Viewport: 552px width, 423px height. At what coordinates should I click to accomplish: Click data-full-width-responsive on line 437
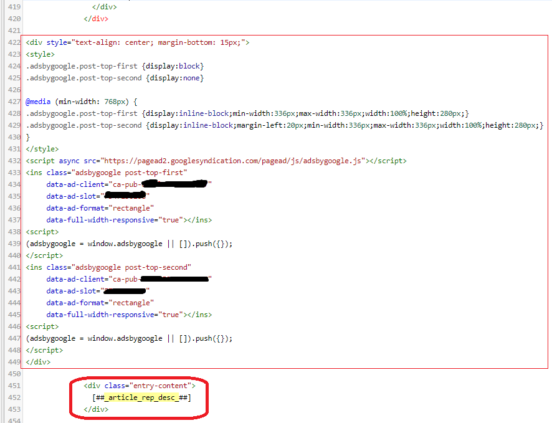[129, 220]
